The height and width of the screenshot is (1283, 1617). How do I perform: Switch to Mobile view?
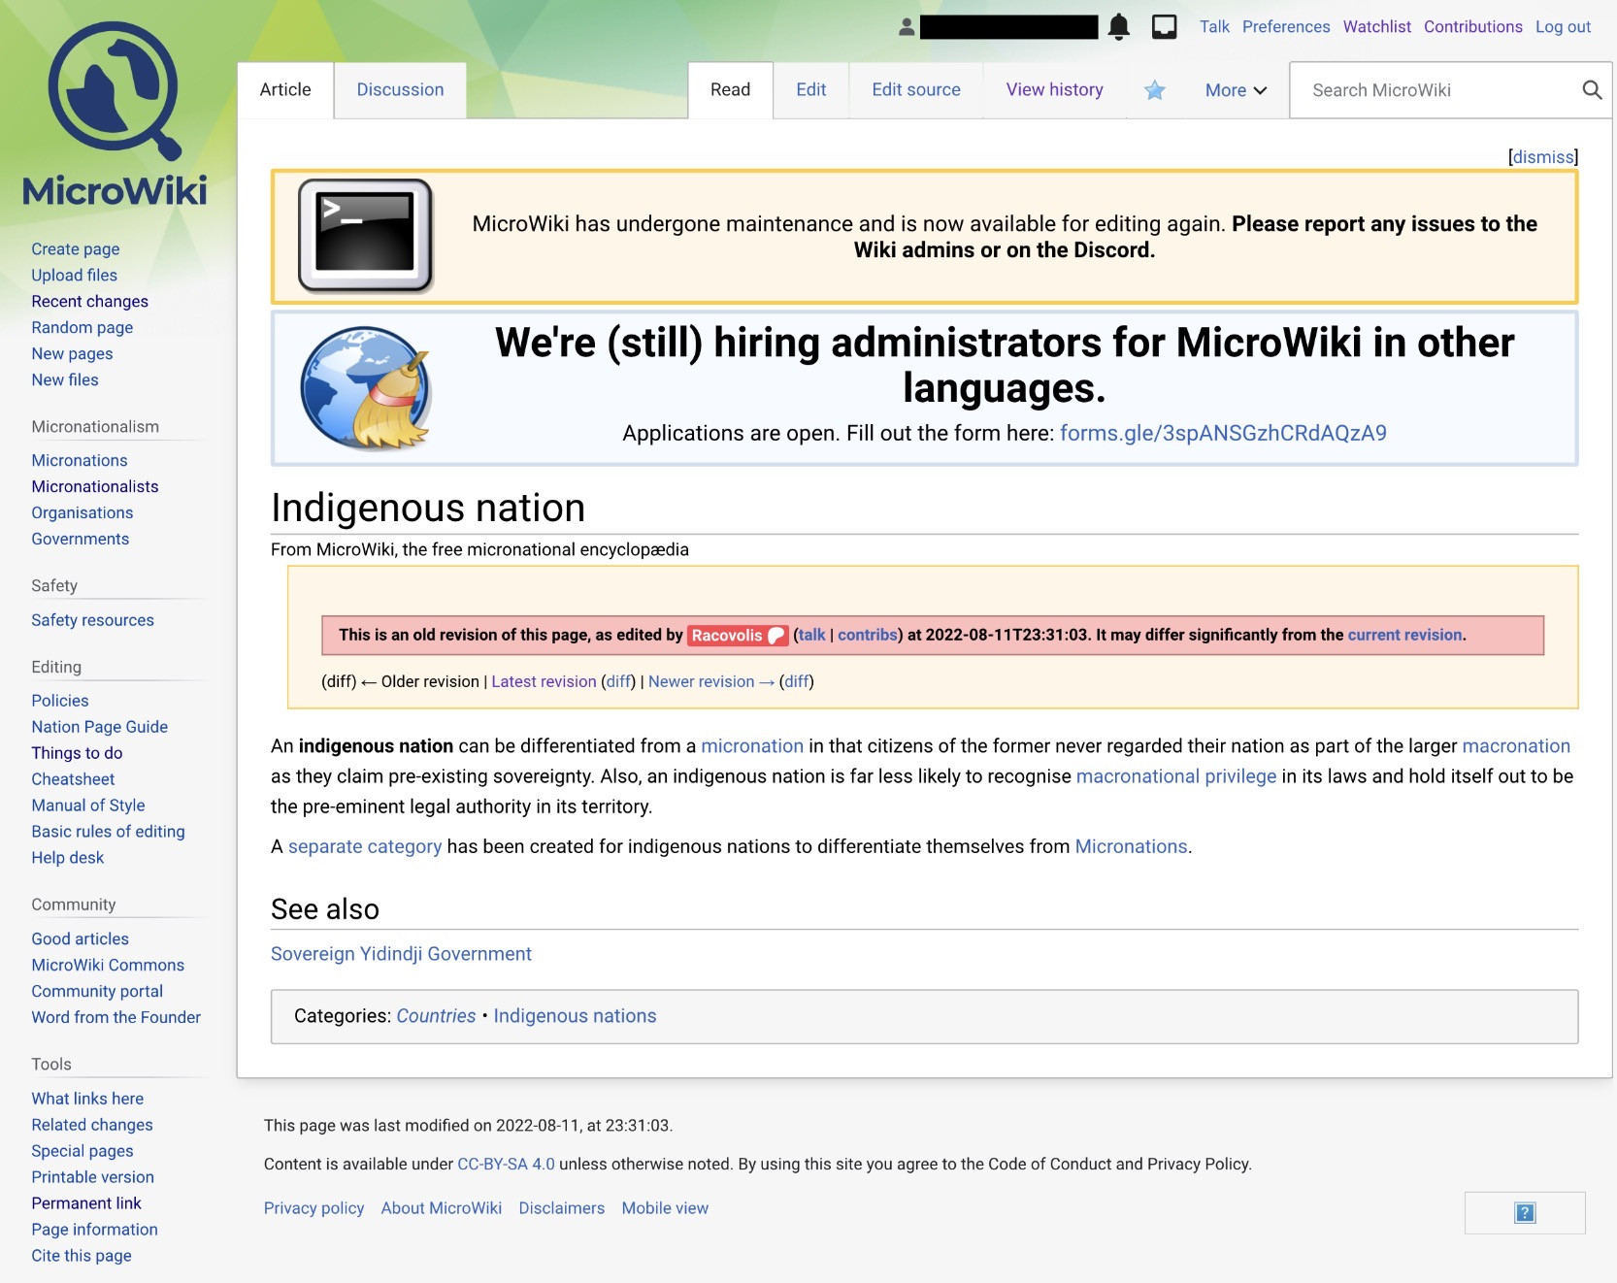point(665,1208)
